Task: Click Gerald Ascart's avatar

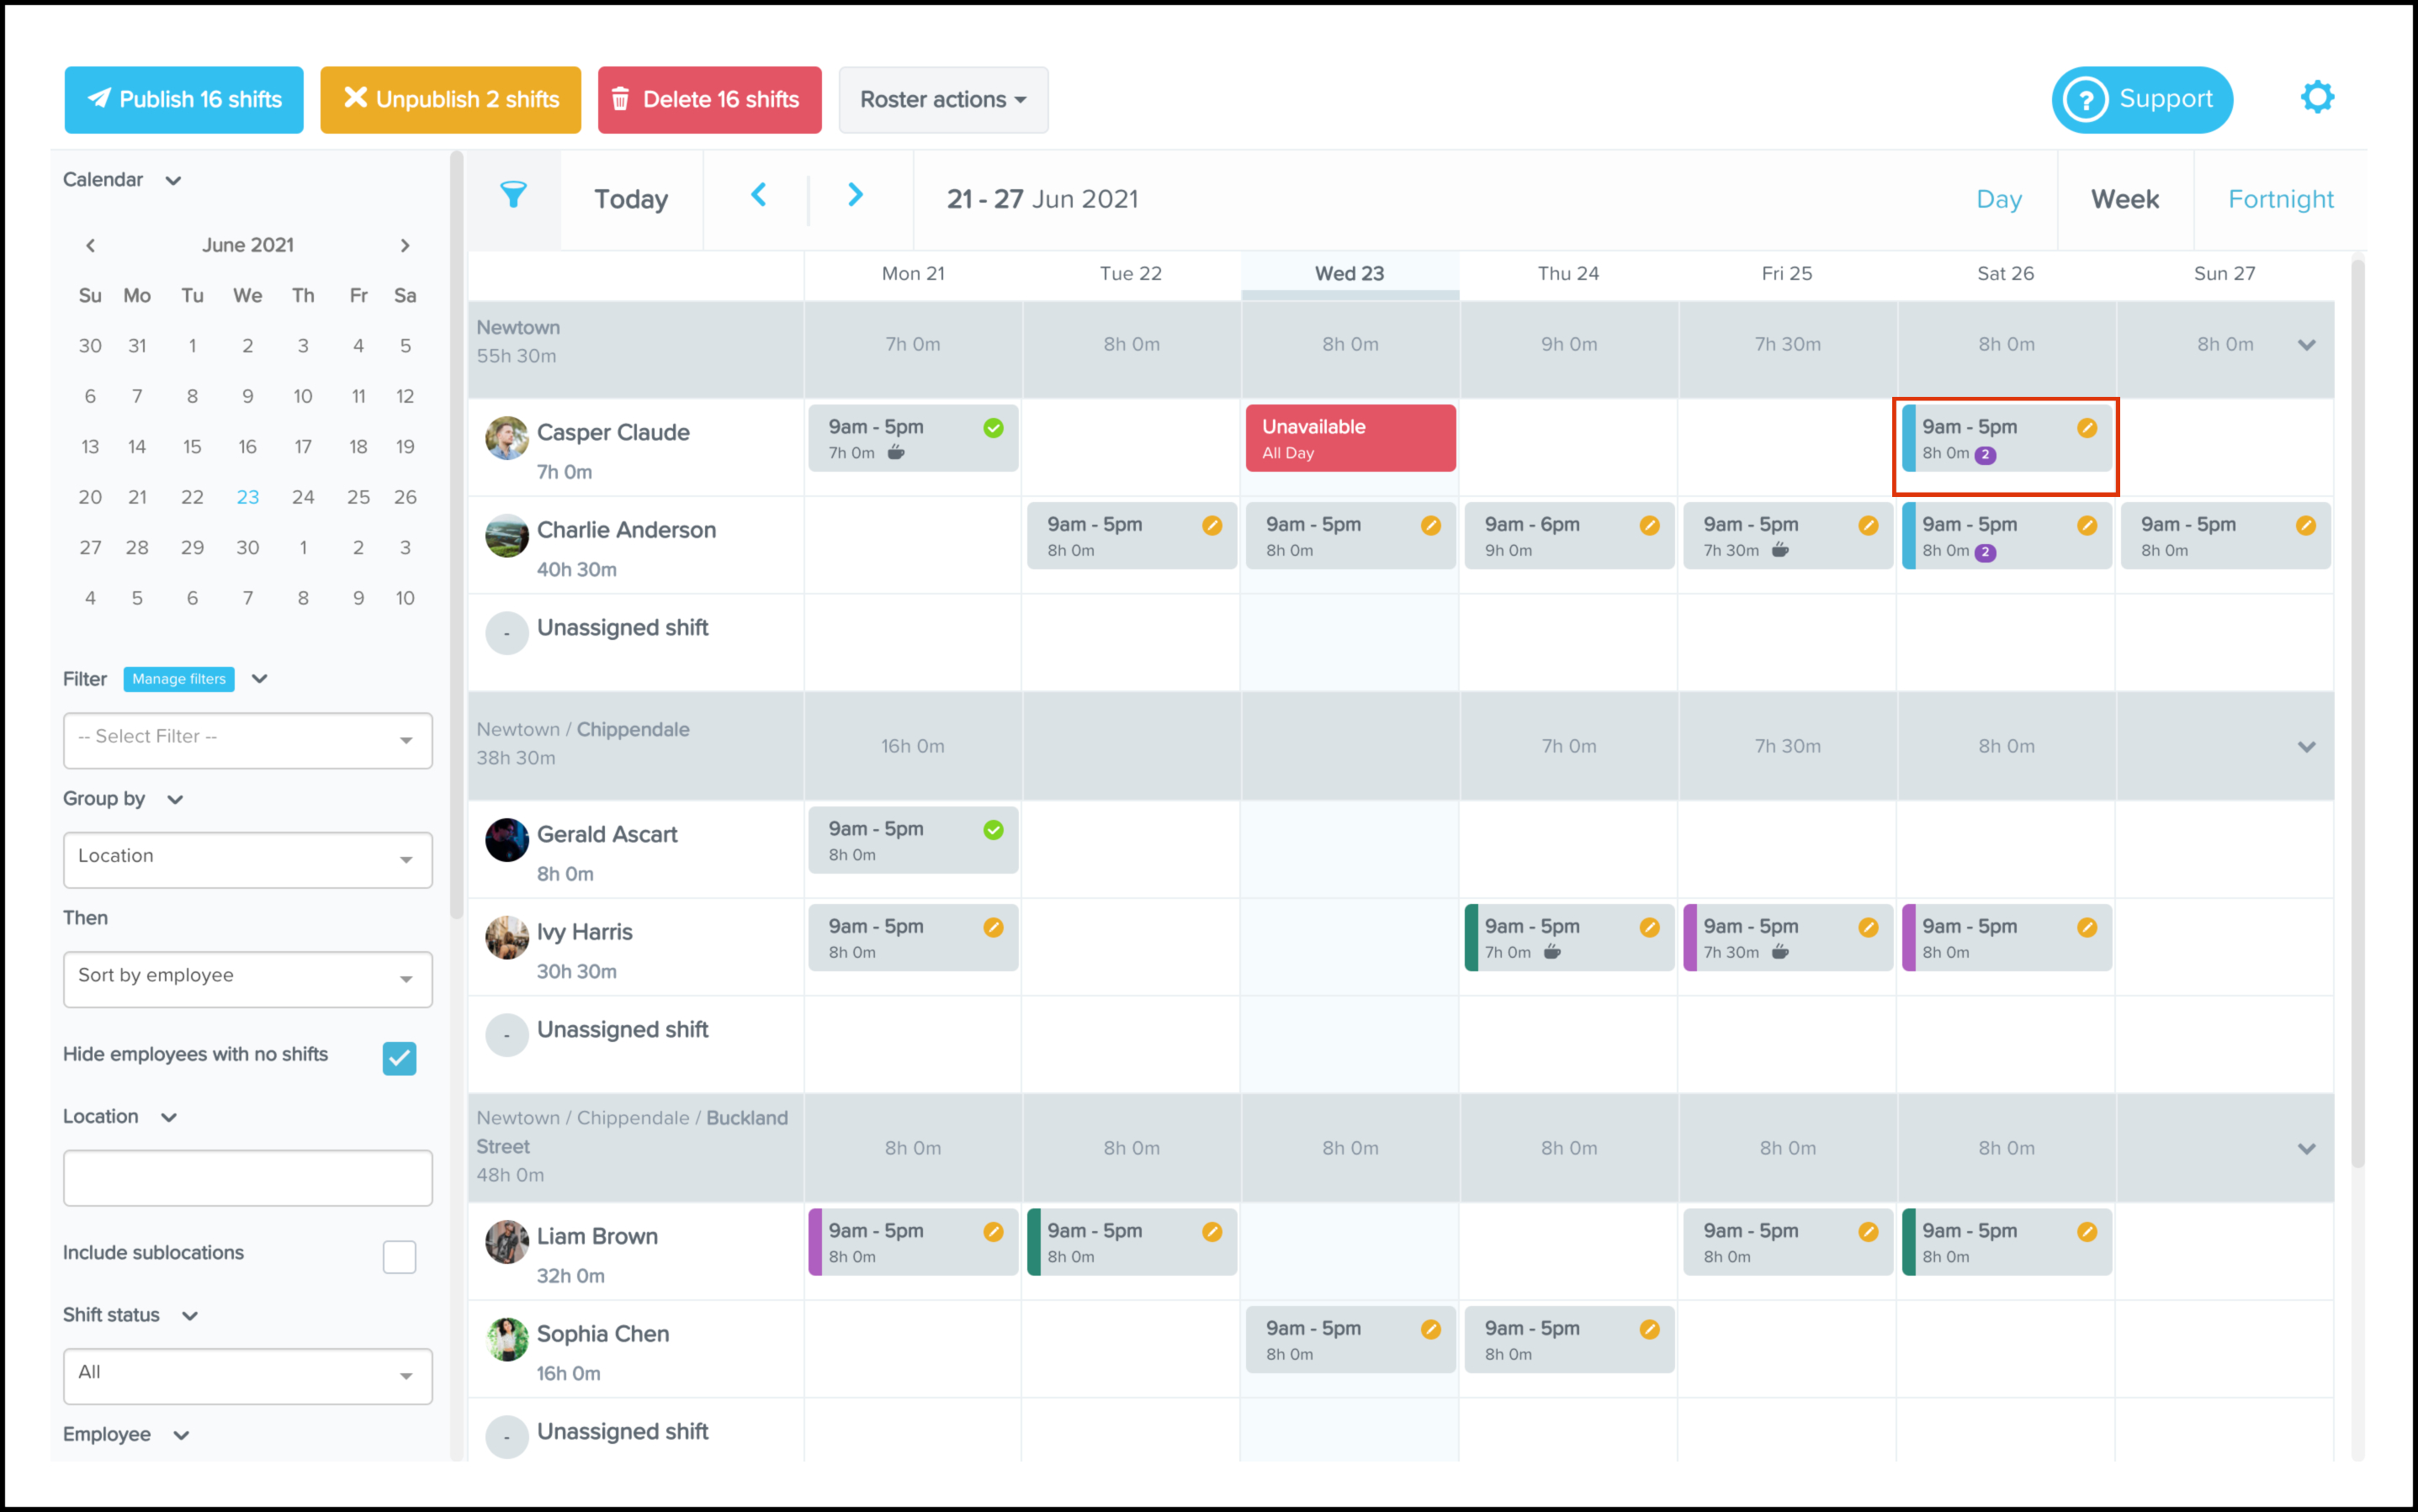Action: (507, 840)
